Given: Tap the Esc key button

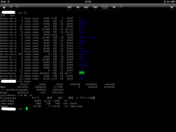Looking at the screenshot, I should (86, 7).
